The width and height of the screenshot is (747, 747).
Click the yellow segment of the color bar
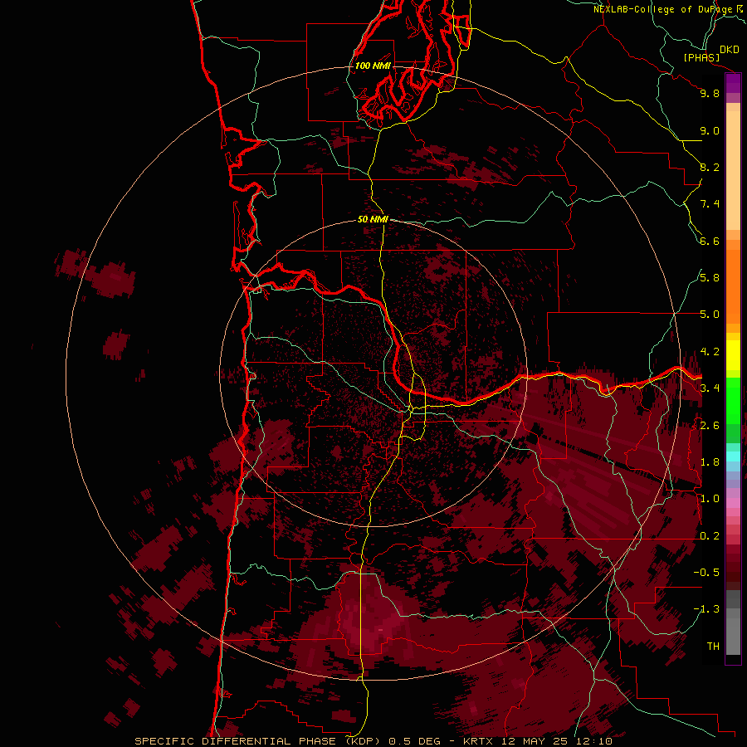(x=733, y=355)
